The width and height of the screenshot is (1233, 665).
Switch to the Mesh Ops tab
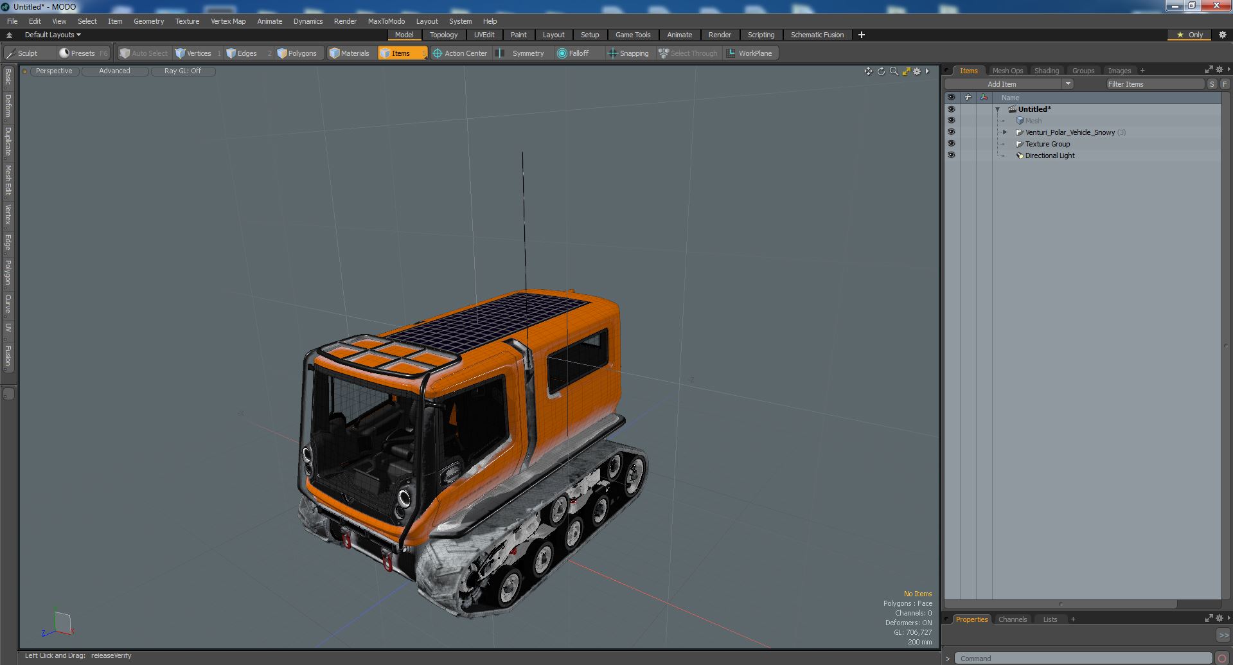tap(1007, 71)
